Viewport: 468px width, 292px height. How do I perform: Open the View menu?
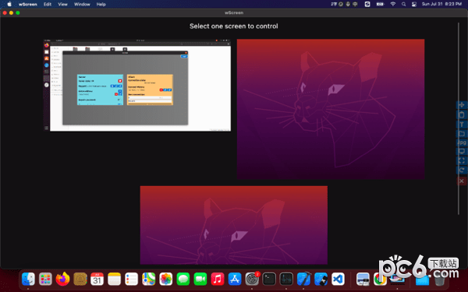click(62, 4)
